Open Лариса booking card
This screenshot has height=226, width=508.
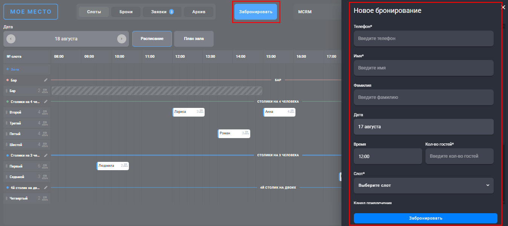pos(188,112)
